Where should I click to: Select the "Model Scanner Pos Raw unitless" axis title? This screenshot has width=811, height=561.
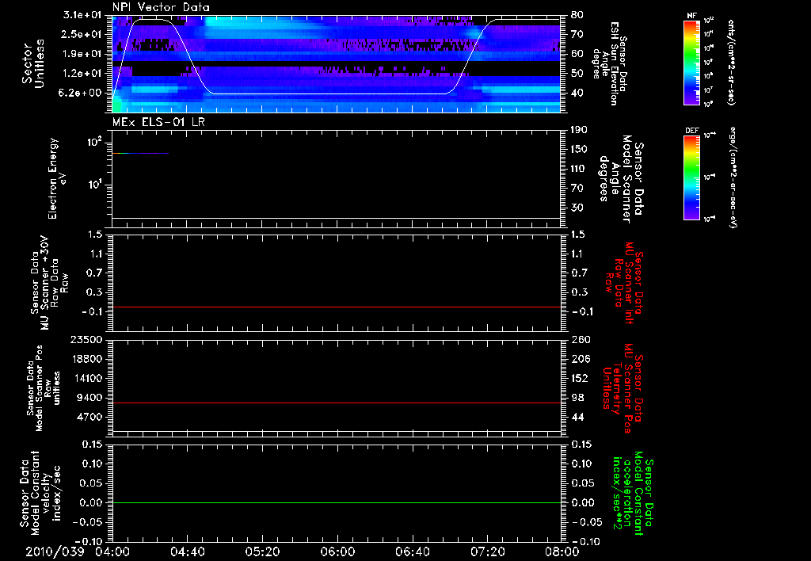click(x=44, y=388)
